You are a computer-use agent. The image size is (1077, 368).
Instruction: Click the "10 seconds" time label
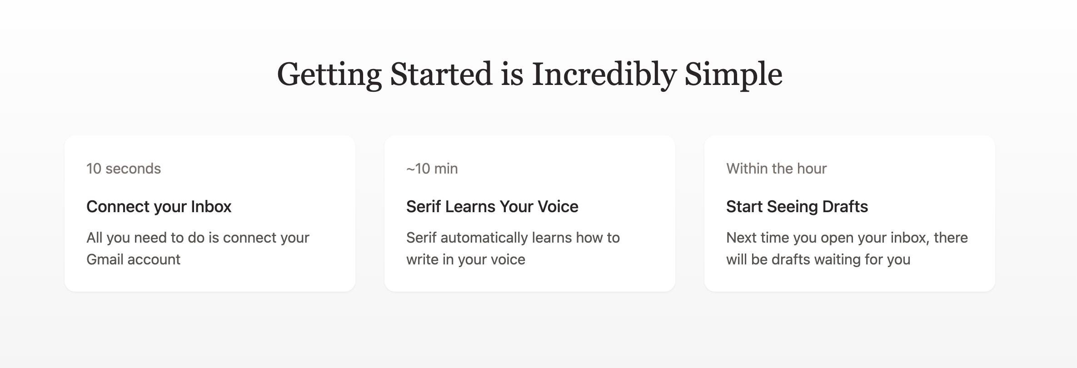pyautogui.click(x=124, y=169)
